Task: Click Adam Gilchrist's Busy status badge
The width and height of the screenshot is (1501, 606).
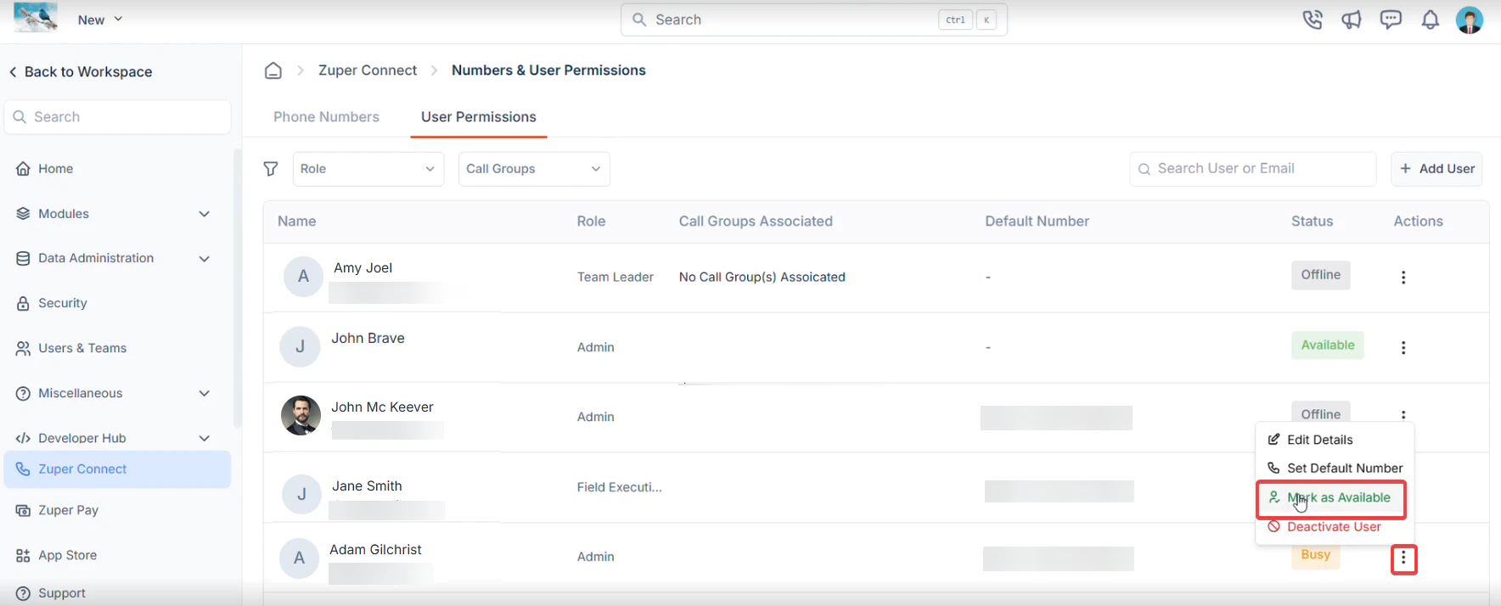Action: click(1316, 555)
